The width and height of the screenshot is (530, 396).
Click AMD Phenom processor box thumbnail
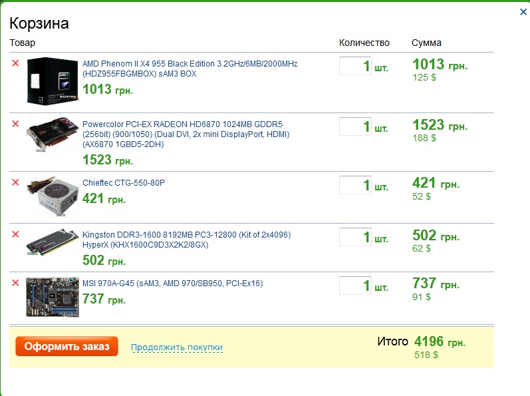52,81
